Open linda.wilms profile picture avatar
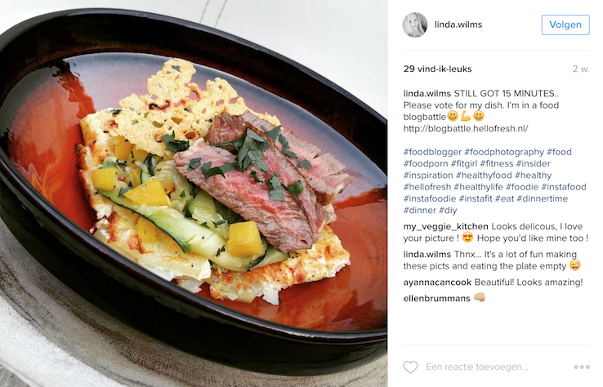The image size is (603, 387). [x=414, y=24]
